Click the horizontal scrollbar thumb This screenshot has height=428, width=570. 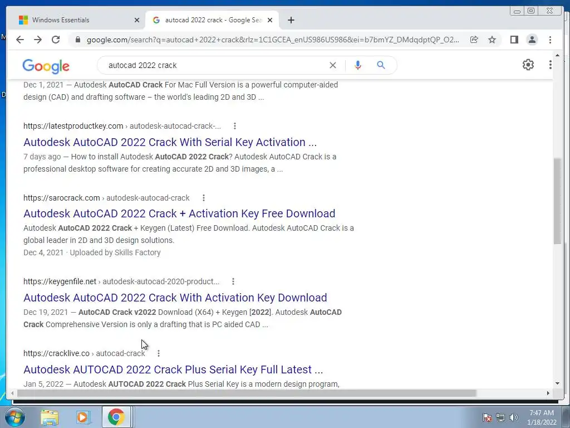(247, 393)
